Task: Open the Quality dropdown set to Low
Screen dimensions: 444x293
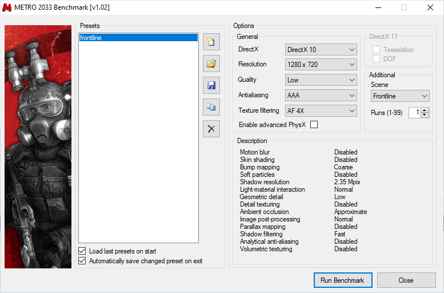Action: tap(321, 80)
